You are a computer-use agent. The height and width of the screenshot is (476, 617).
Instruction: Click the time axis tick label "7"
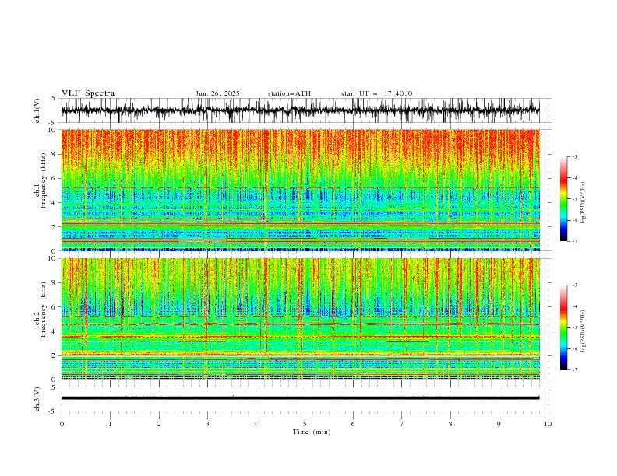click(x=402, y=424)
